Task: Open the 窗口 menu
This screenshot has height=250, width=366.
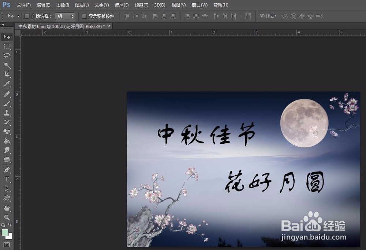Action: 199,5
